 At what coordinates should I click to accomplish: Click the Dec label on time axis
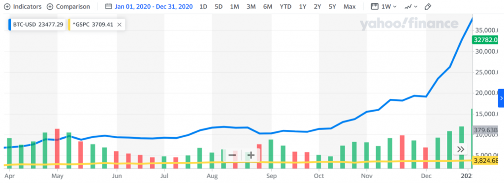point(426,176)
